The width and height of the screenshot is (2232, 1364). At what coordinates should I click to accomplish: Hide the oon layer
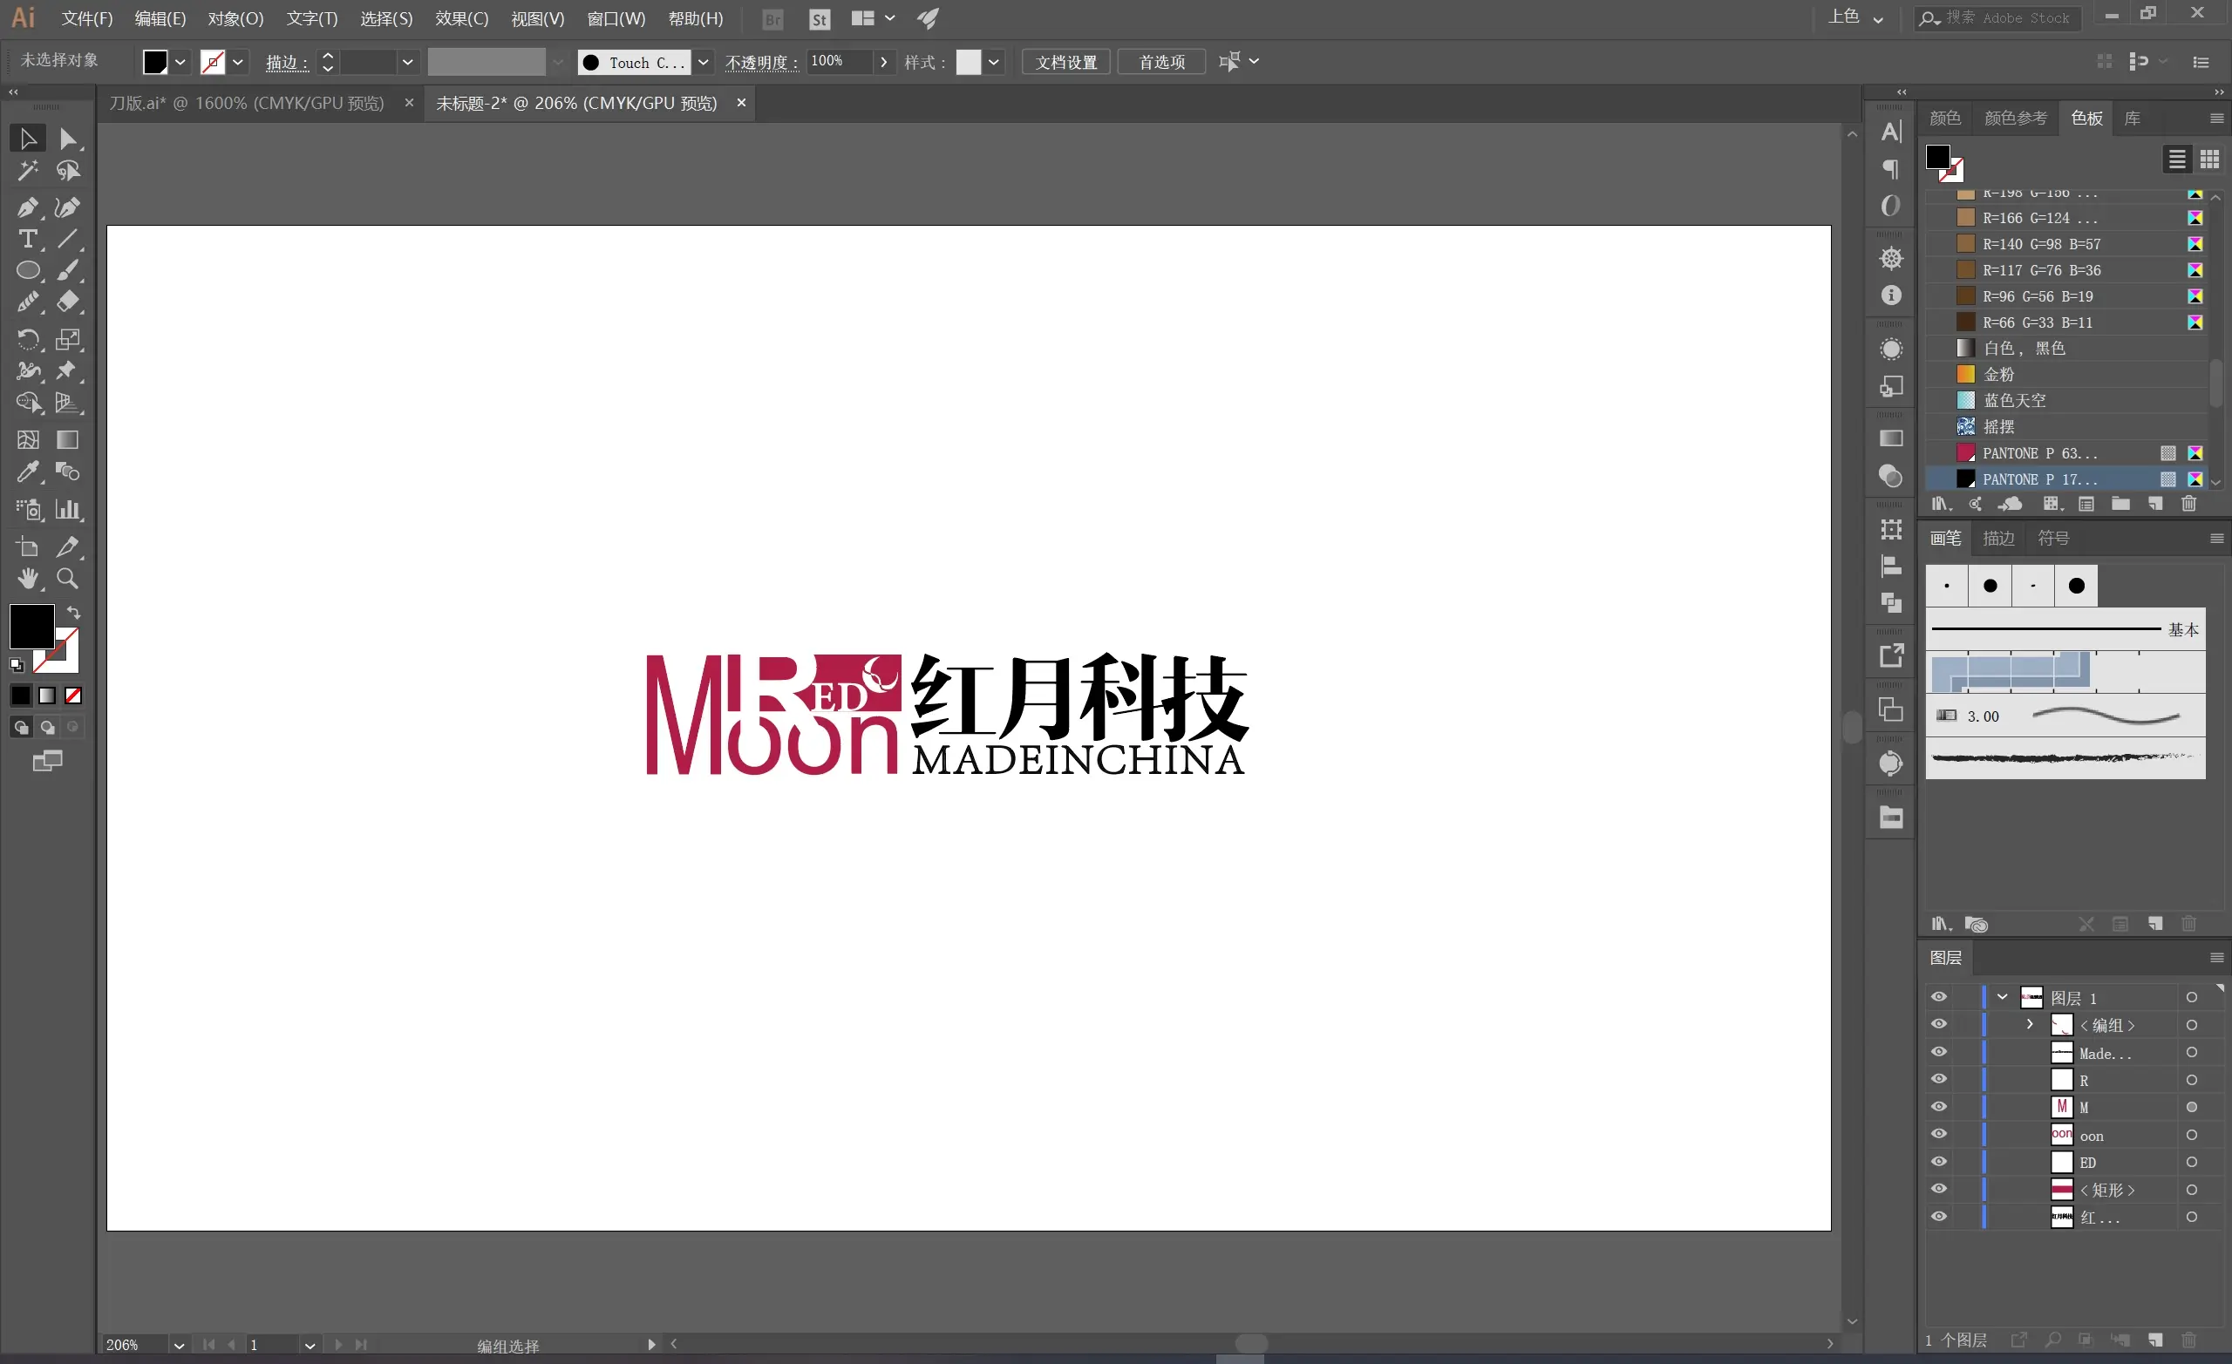pyautogui.click(x=1938, y=1134)
